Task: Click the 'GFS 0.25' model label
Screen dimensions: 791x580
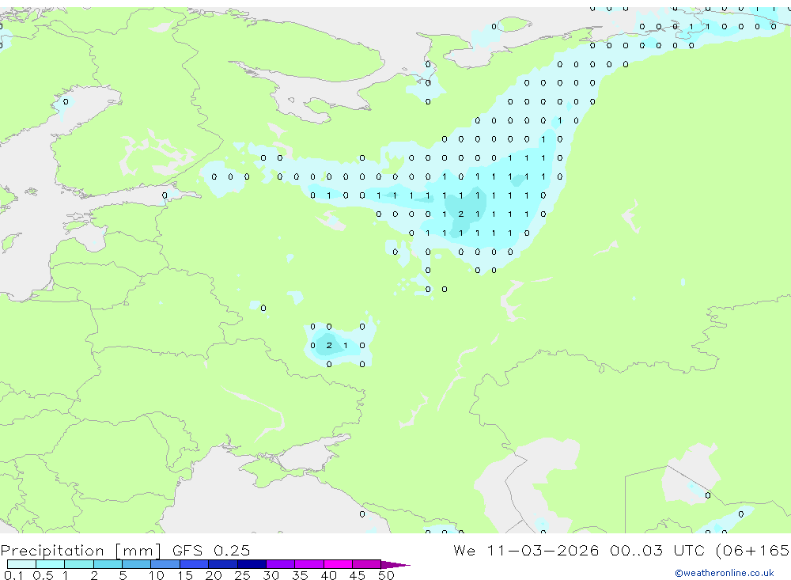Action: 211,550
